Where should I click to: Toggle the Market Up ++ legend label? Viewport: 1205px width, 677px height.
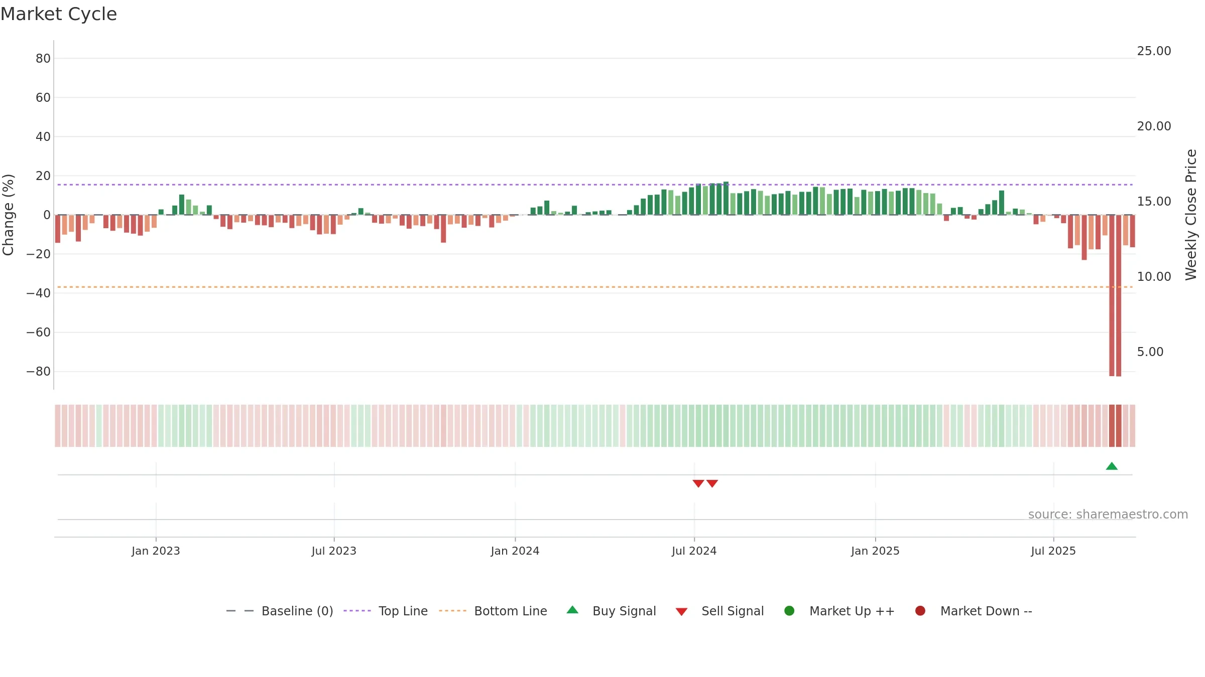(x=852, y=611)
